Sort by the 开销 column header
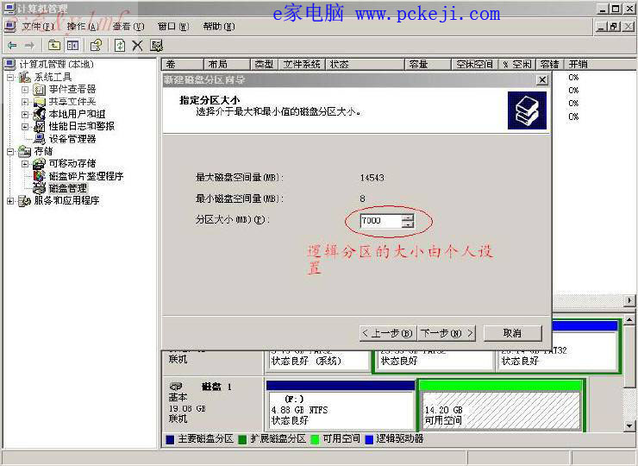 (x=600, y=65)
